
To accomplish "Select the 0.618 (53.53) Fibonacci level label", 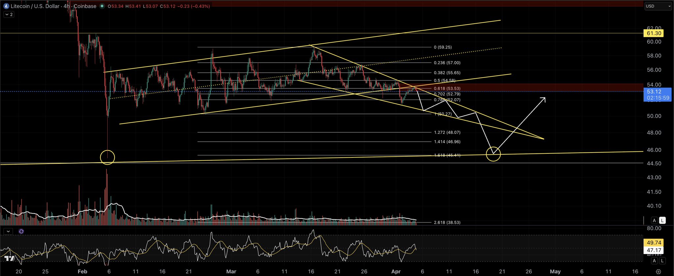I will click(447, 88).
